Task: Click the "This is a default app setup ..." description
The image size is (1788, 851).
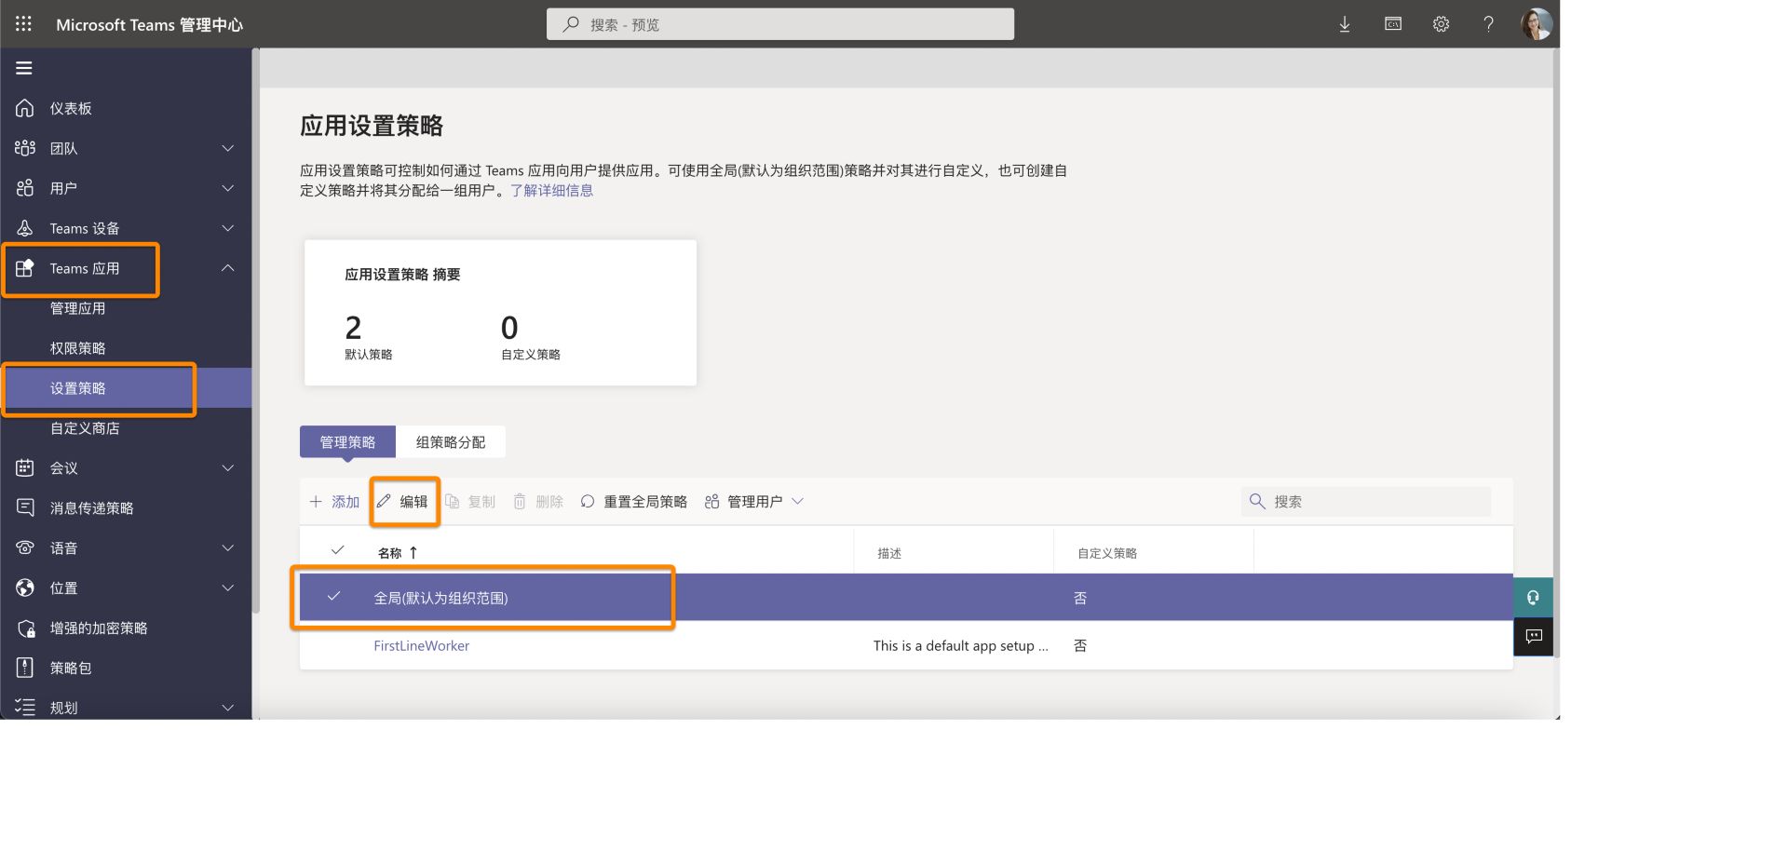Action: point(961,645)
